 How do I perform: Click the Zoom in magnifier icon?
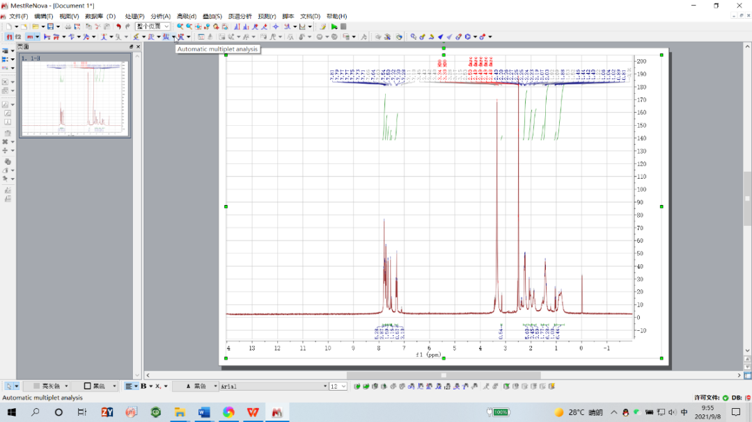[180, 26]
